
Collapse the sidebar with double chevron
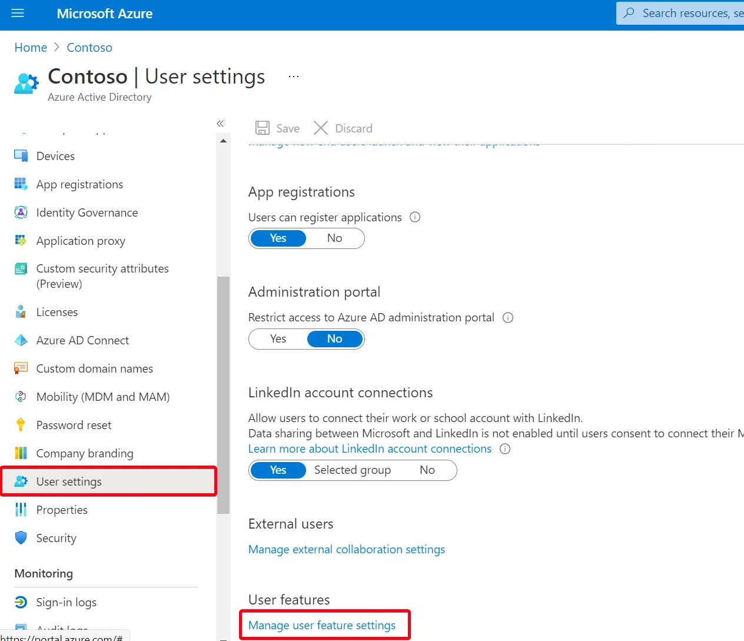click(x=220, y=123)
